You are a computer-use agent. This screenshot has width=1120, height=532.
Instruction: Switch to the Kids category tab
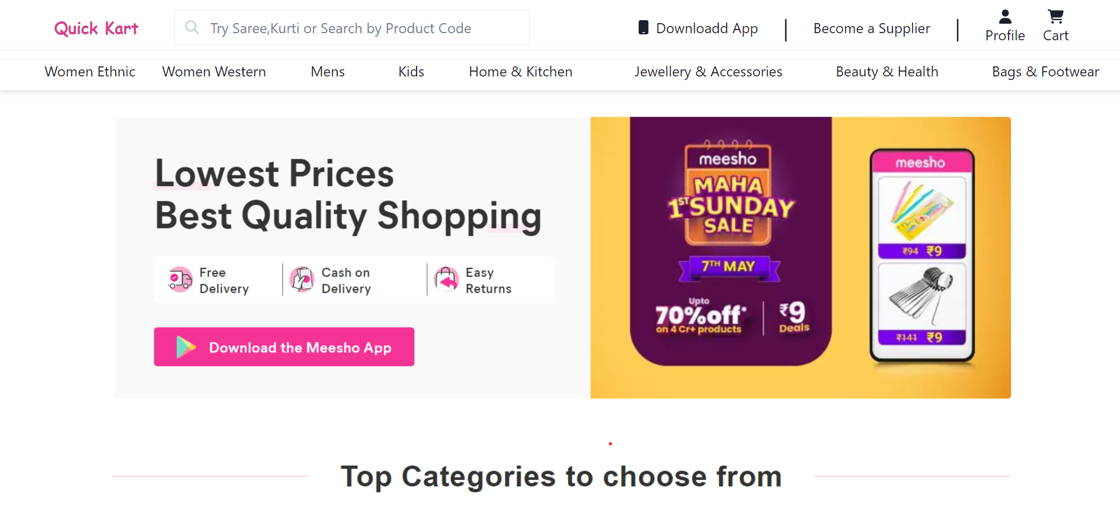coord(411,72)
